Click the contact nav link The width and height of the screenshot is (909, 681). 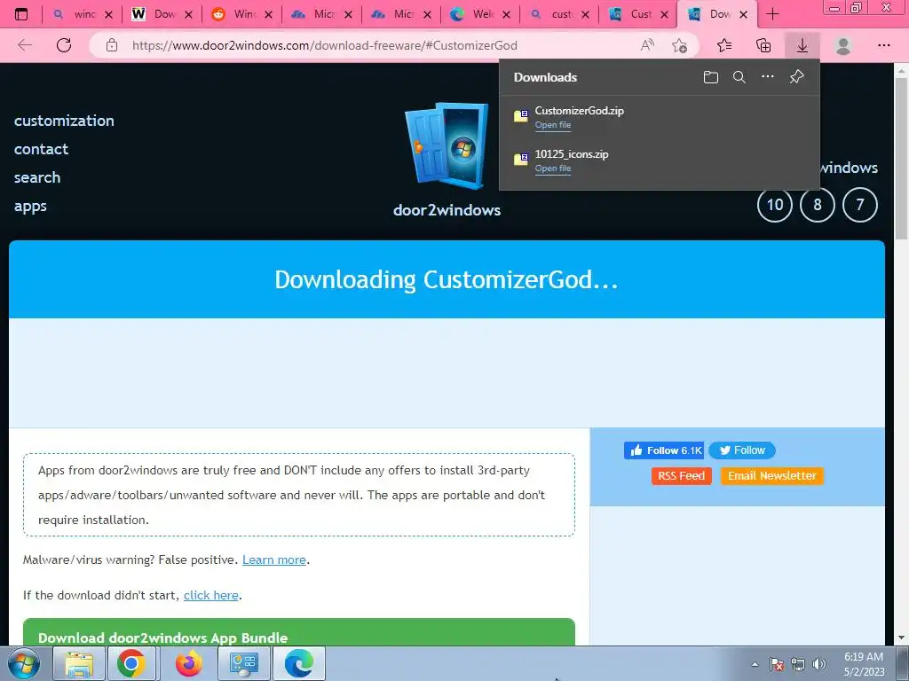coord(41,149)
